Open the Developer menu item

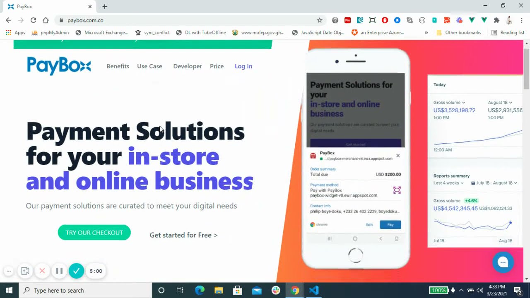coord(188,66)
